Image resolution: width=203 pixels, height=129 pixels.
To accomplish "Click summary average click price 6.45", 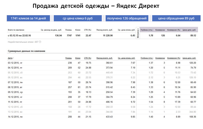I will (x=133, y=36).
